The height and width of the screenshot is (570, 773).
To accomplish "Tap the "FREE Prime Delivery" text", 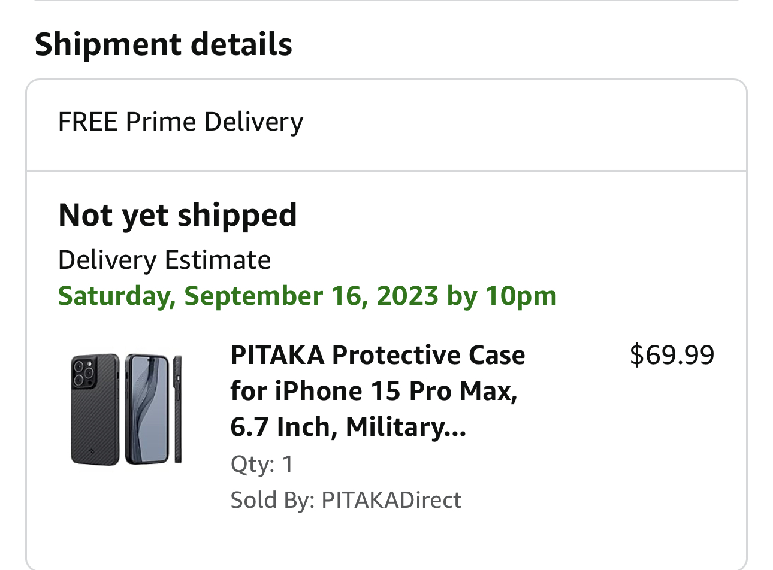I will point(180,122).
